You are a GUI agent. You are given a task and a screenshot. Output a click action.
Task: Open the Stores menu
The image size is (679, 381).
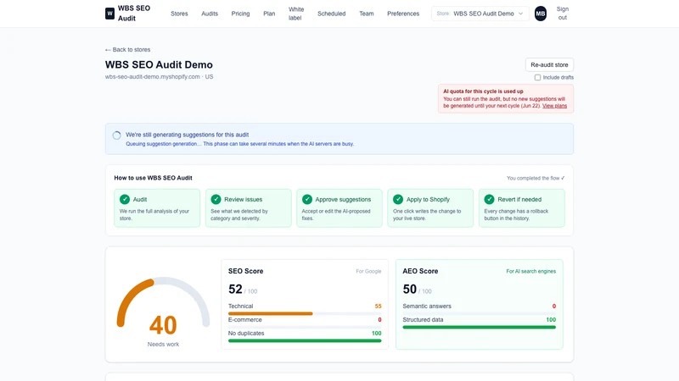point(179,14)
